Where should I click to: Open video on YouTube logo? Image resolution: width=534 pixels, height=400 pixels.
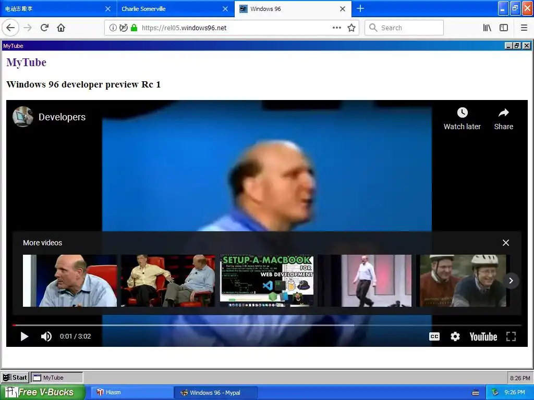click(x=483, y=337)
